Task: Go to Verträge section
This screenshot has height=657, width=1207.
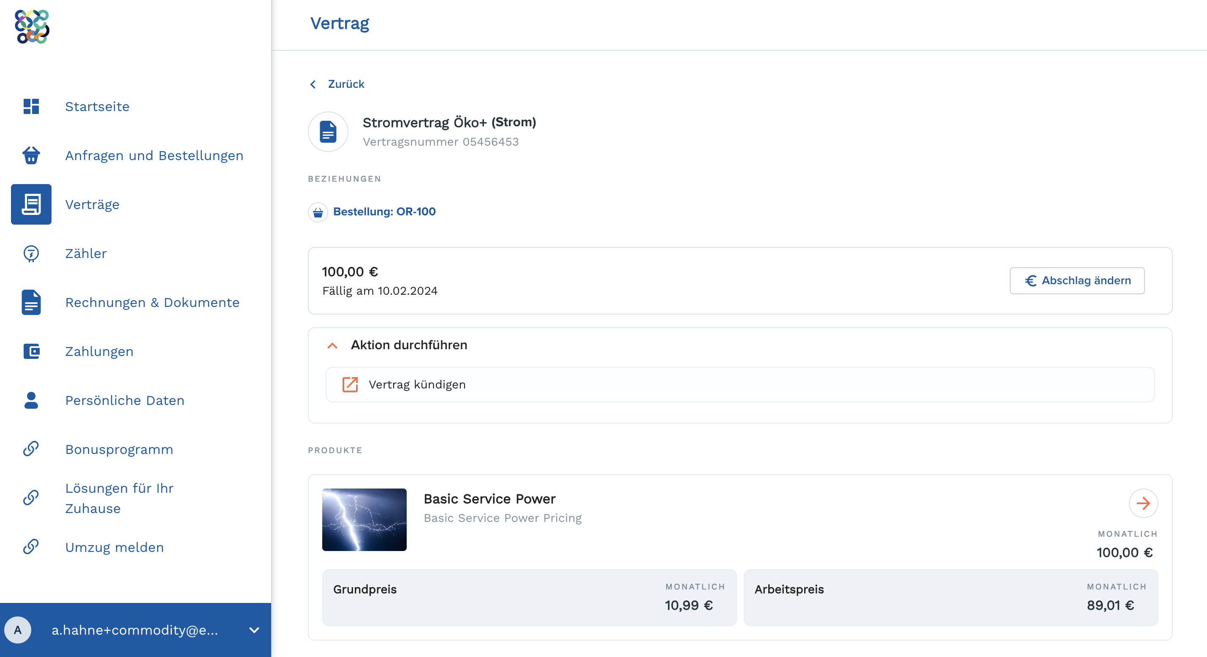Action: [92, 204]
